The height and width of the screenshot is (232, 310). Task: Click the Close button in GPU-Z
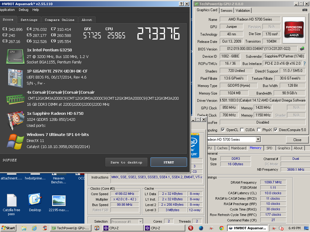297,140
